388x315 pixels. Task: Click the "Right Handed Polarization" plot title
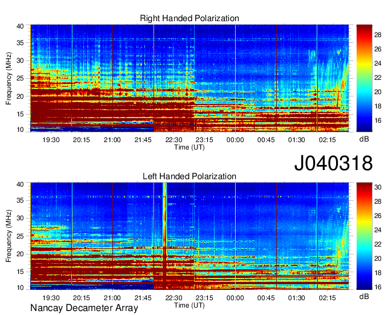click(189, 18)
